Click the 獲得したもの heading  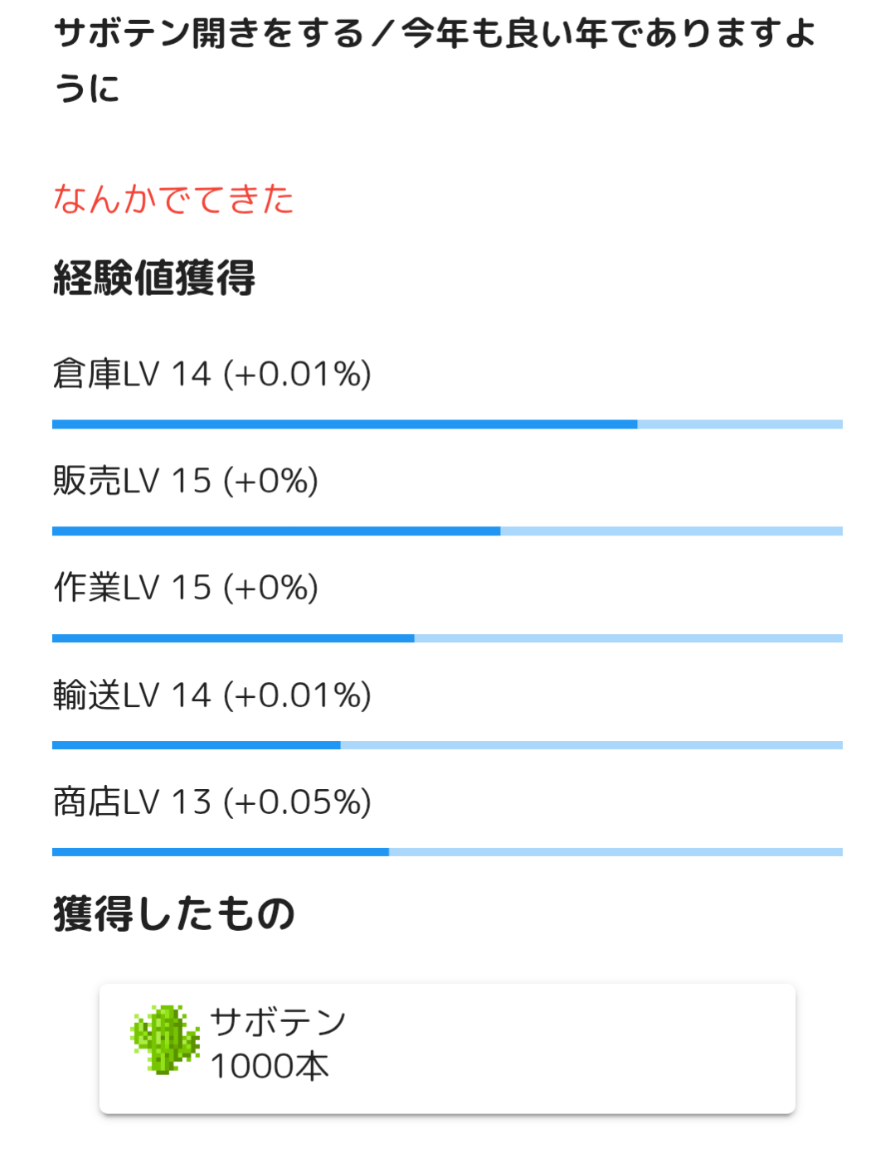click(174, 913)
